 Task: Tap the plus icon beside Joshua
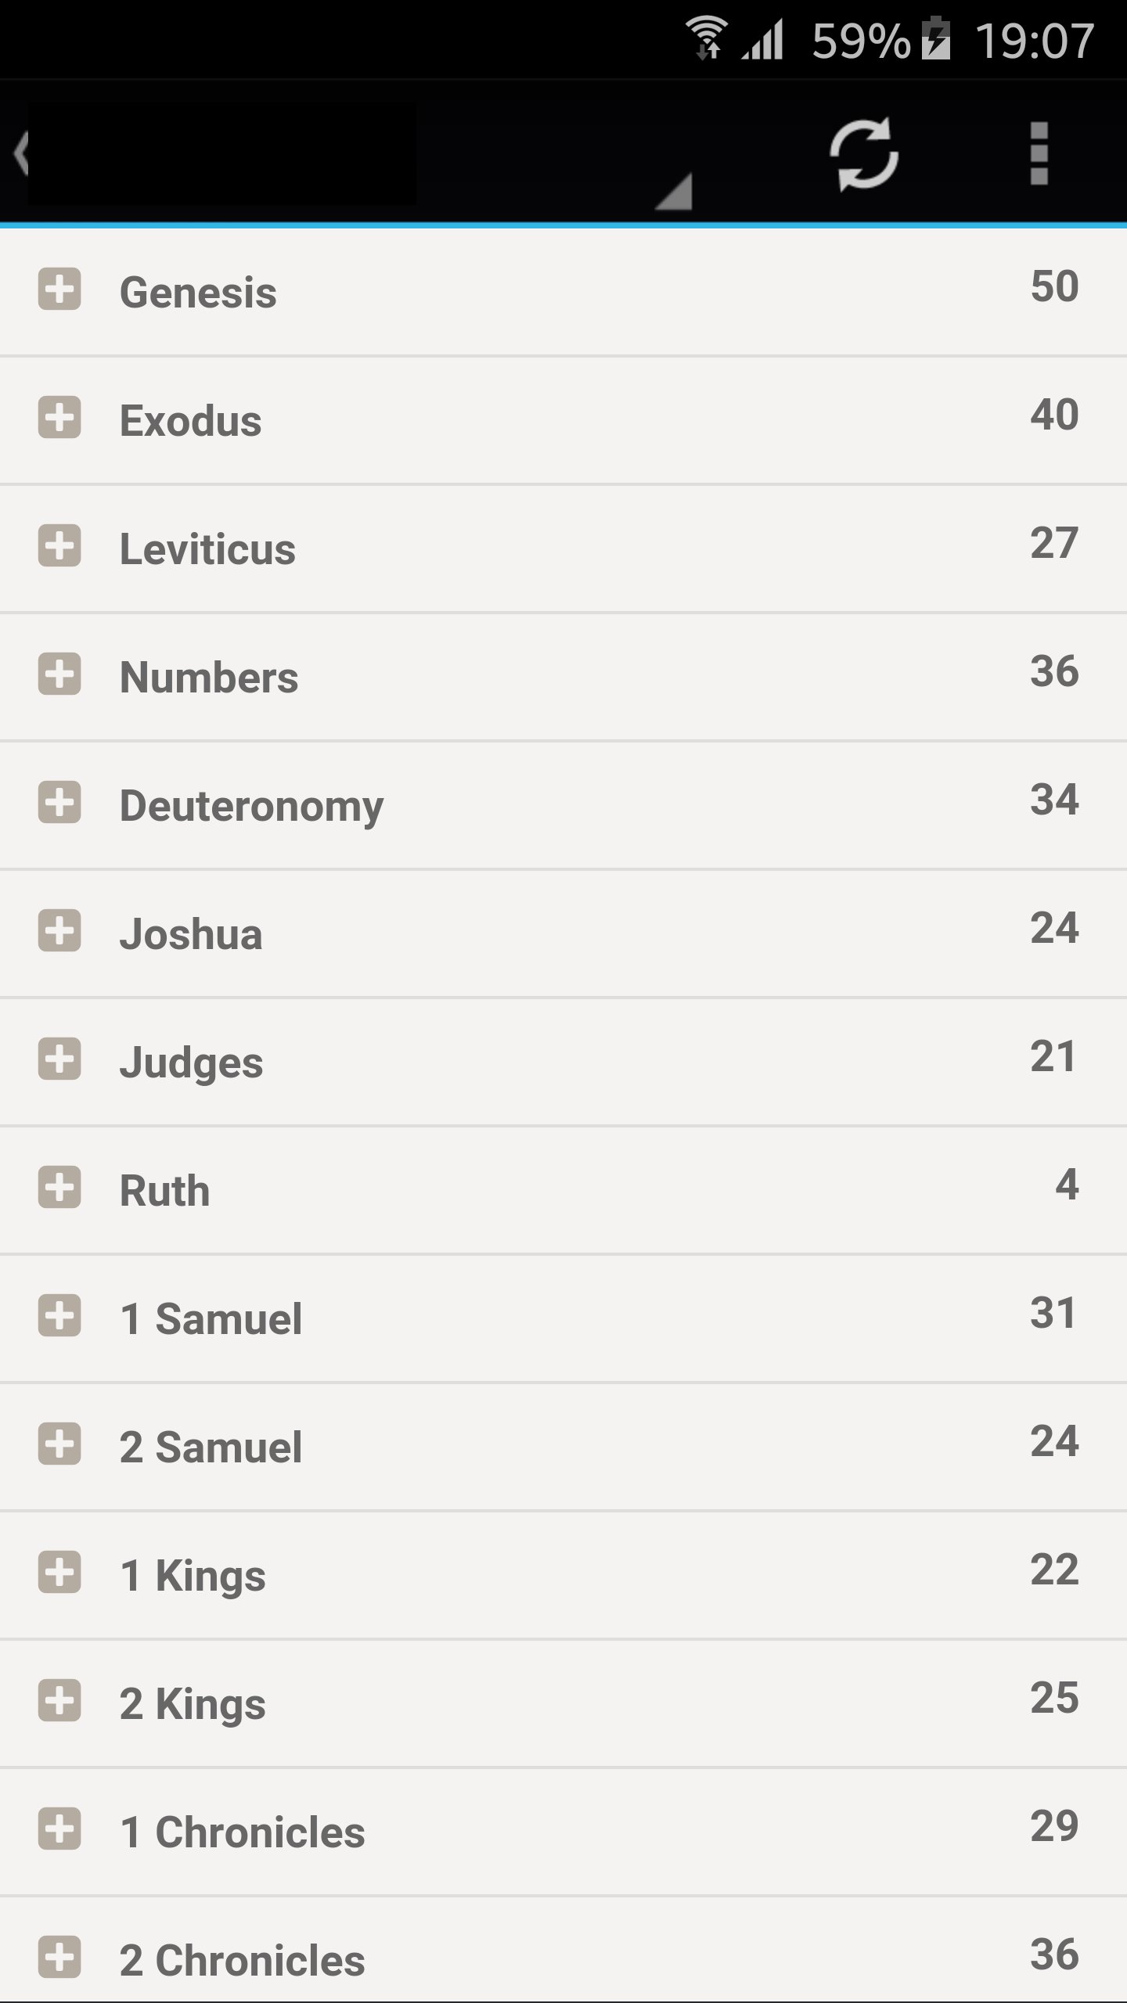coord(59,931)
